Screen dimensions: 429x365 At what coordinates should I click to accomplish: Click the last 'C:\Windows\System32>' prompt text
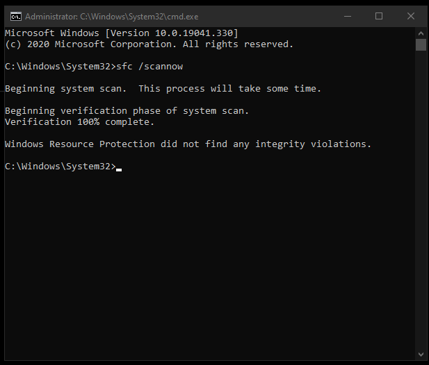60,167
